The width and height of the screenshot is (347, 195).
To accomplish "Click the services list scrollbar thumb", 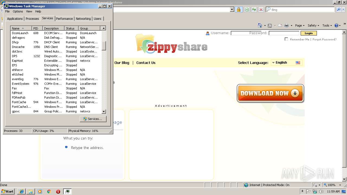I will [x=104, y=45].
